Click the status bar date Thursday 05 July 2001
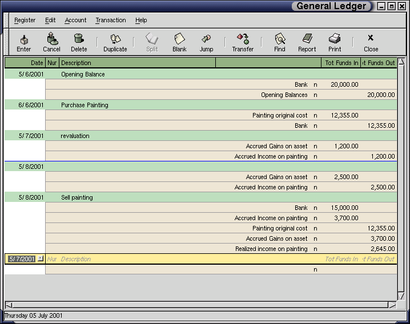The image size is (410, 324). pyautogui.click(x=34, y=315)
